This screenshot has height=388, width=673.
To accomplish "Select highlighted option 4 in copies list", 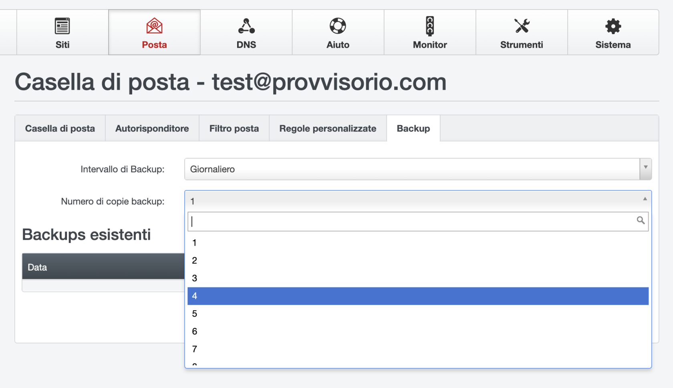I will (418, 296).
